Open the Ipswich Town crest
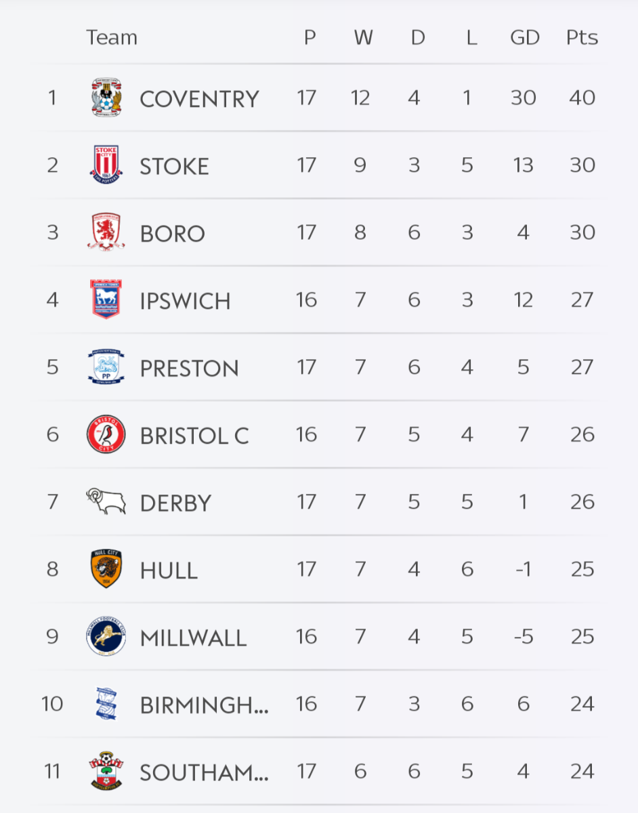 pyautogui.click(x=106, y=299)
